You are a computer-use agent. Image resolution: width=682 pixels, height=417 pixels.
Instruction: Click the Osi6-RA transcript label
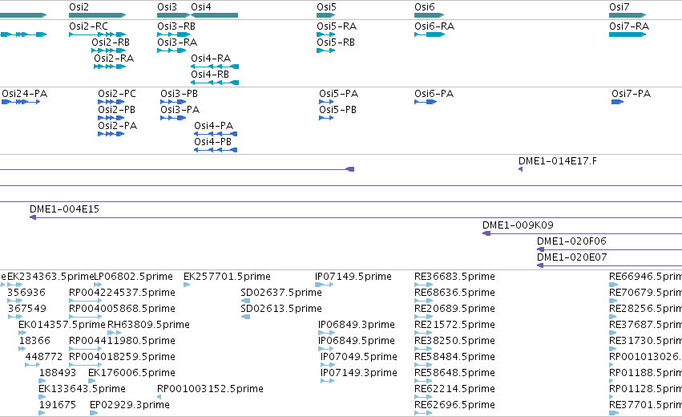click(434, 26)
